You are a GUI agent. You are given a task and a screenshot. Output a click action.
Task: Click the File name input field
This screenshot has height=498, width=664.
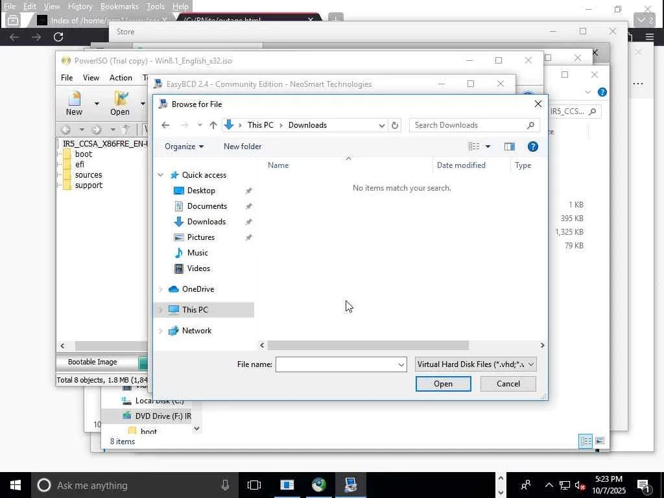(x=337, y=364)
